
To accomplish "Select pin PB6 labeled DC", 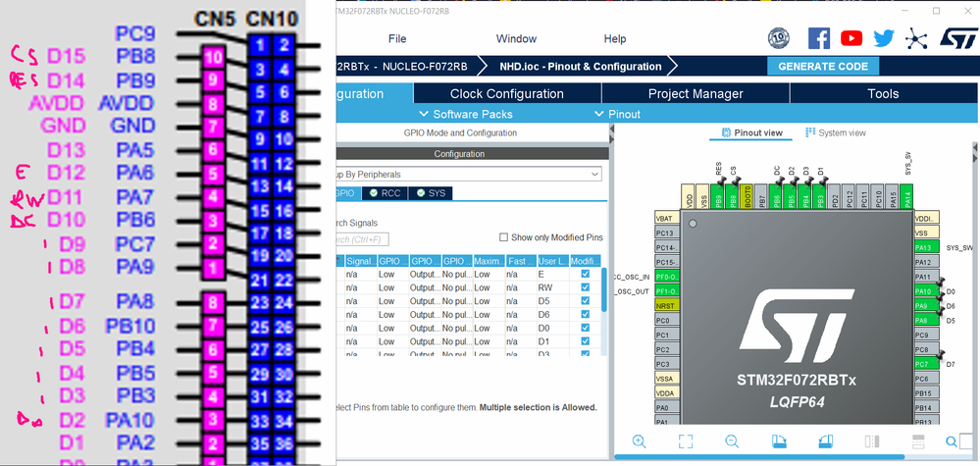I will pyautogui.click(x=776, y=198).
